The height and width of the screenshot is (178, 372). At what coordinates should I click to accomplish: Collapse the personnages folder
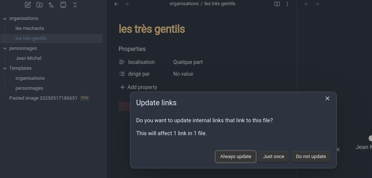[5, 48]
